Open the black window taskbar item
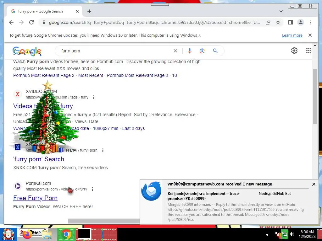The height and width of the screenshot is (241, 322). click(84, 234)
